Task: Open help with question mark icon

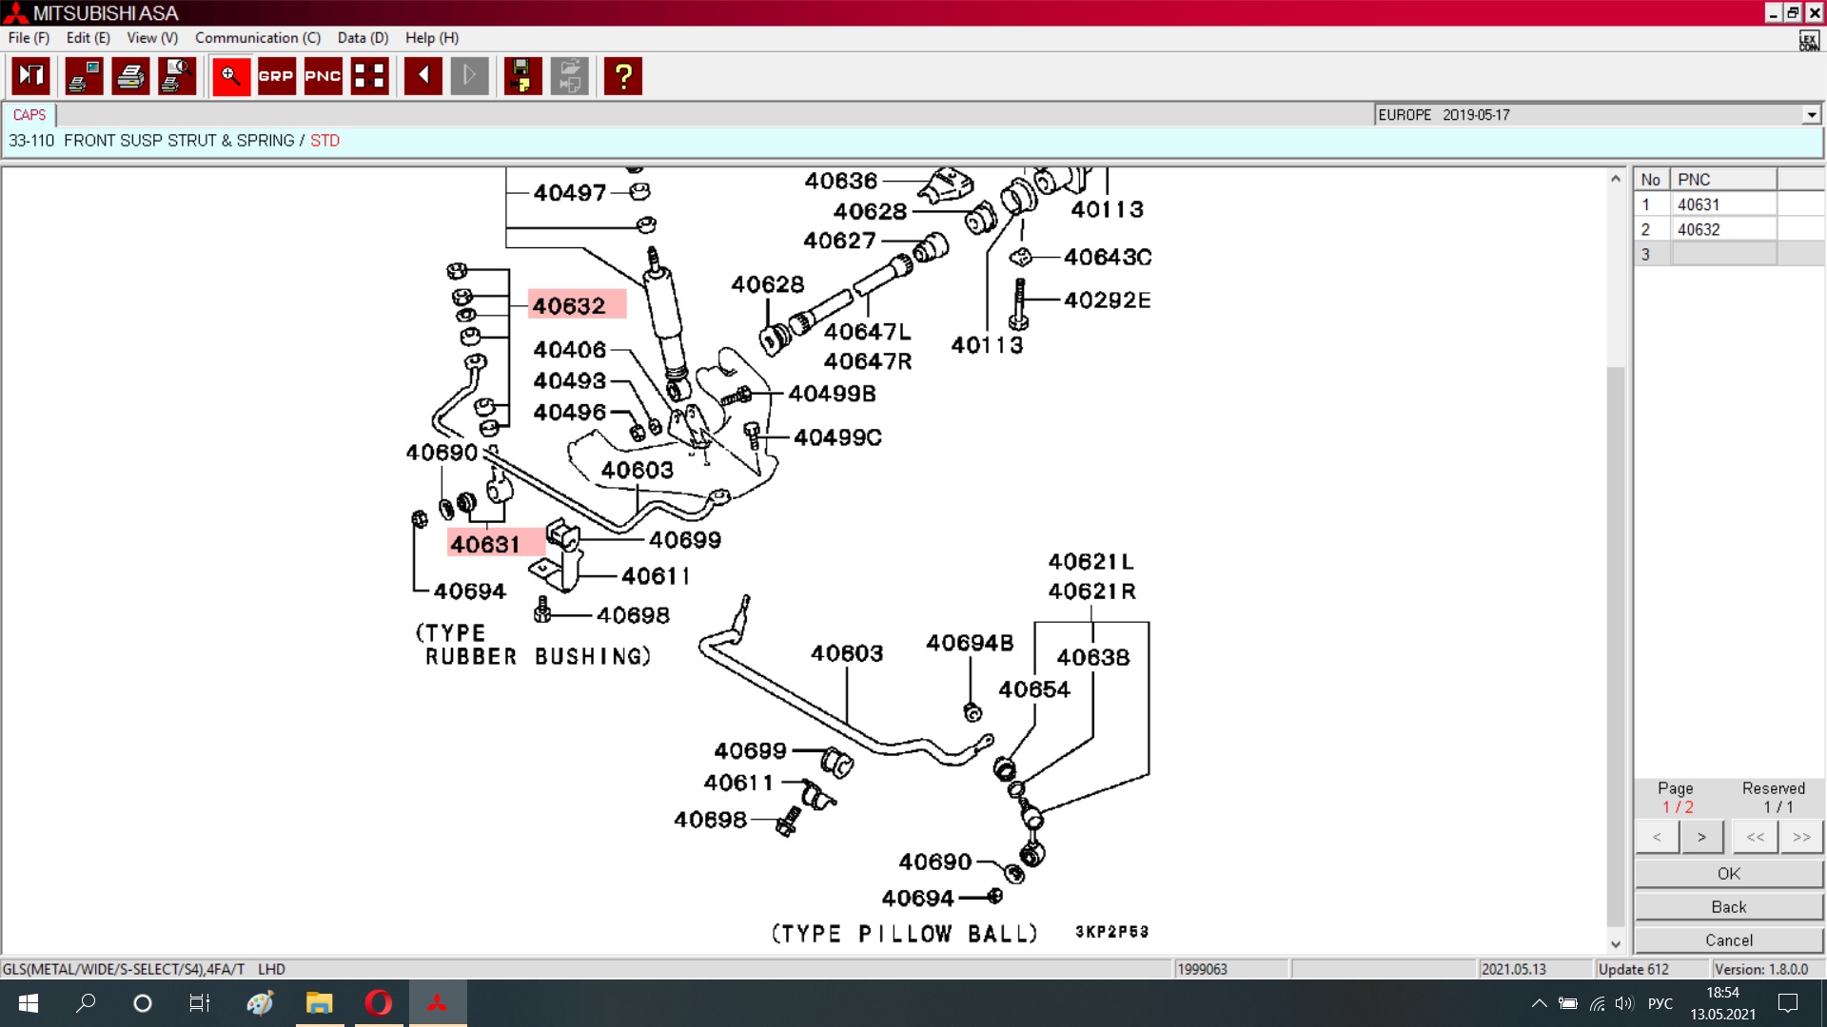Action: click(623, 76)
